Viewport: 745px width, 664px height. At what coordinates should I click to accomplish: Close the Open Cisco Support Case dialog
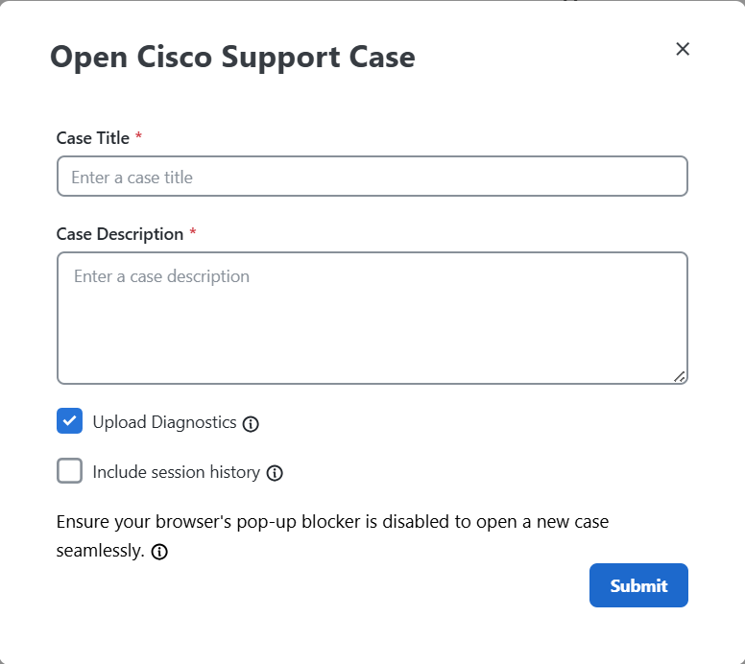(x=683, y=49)
